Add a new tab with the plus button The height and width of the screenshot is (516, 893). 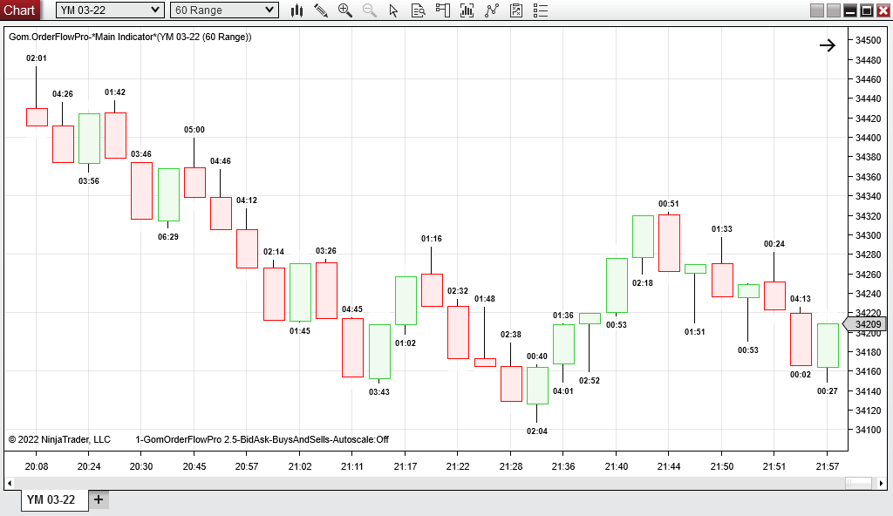point(99,499)
